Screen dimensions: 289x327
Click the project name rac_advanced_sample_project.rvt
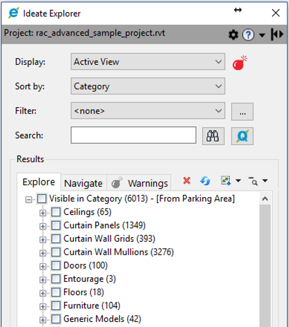click(100, 33)
